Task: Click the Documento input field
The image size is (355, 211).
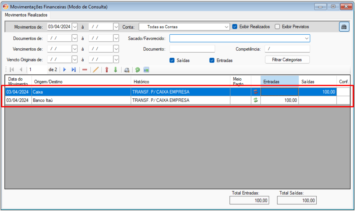Action: pos(192,49)
